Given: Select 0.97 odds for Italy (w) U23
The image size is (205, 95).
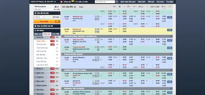Looking at the screenshot, I should (110, 39).
